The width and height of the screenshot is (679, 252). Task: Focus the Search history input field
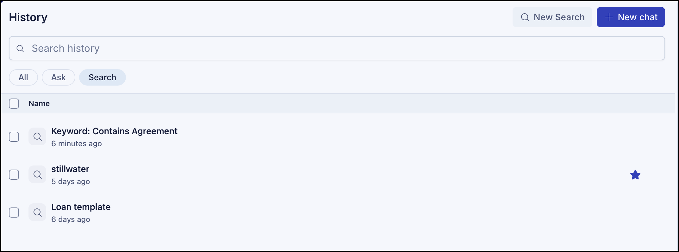(337, 48)
